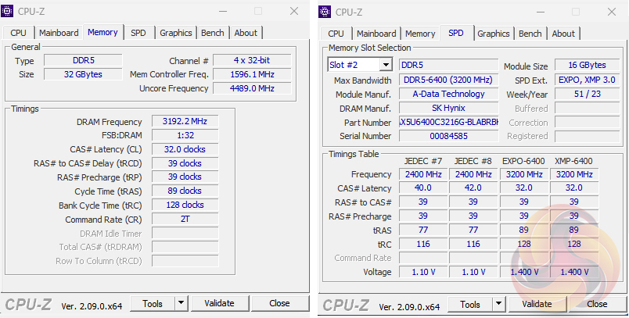Minimize the right CPU-Z window
Viewport: 629px width, 318px height.
[541, 12]
